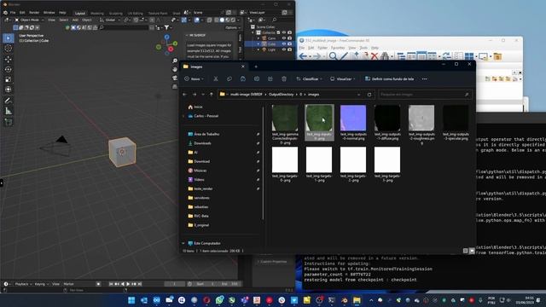Hide the Cube object in outliner
Viewport: 546px width, 307px height.
(x=284, y=43)
